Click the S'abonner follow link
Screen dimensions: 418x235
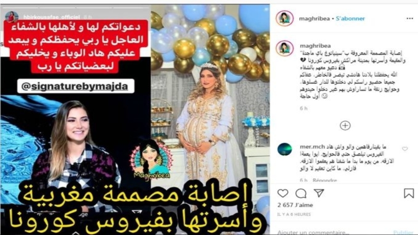point(350,18)
